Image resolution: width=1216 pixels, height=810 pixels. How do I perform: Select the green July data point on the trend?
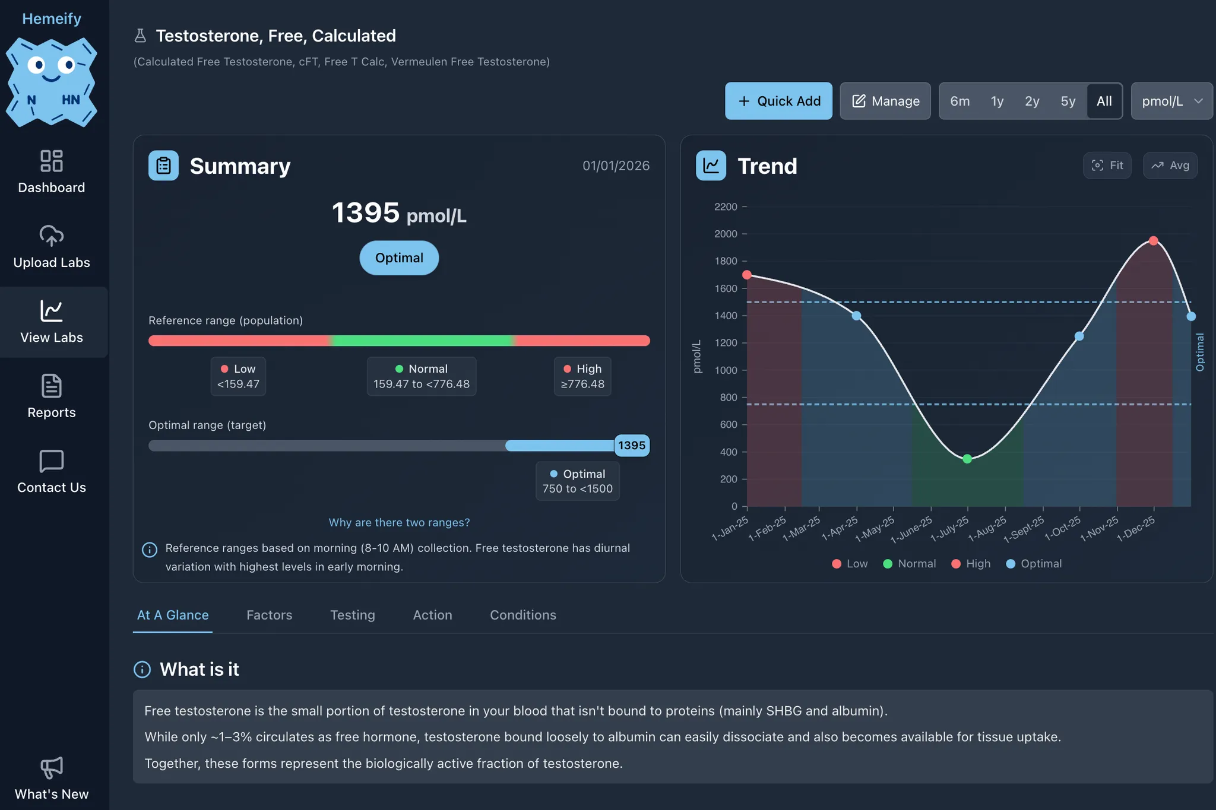click(x=966, y=458)
